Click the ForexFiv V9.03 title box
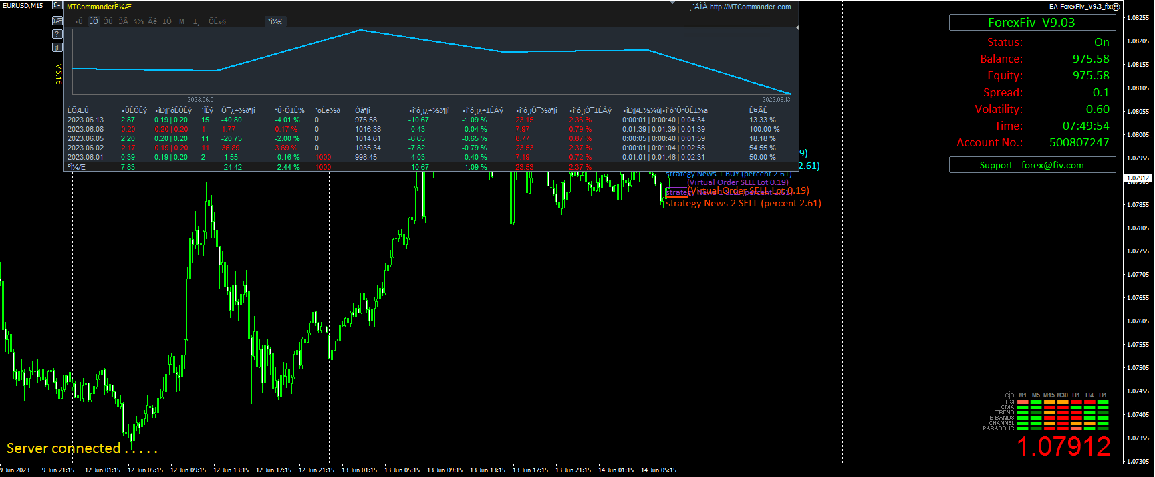This screenshot has width=1155, height=477. coord(1032,22)
